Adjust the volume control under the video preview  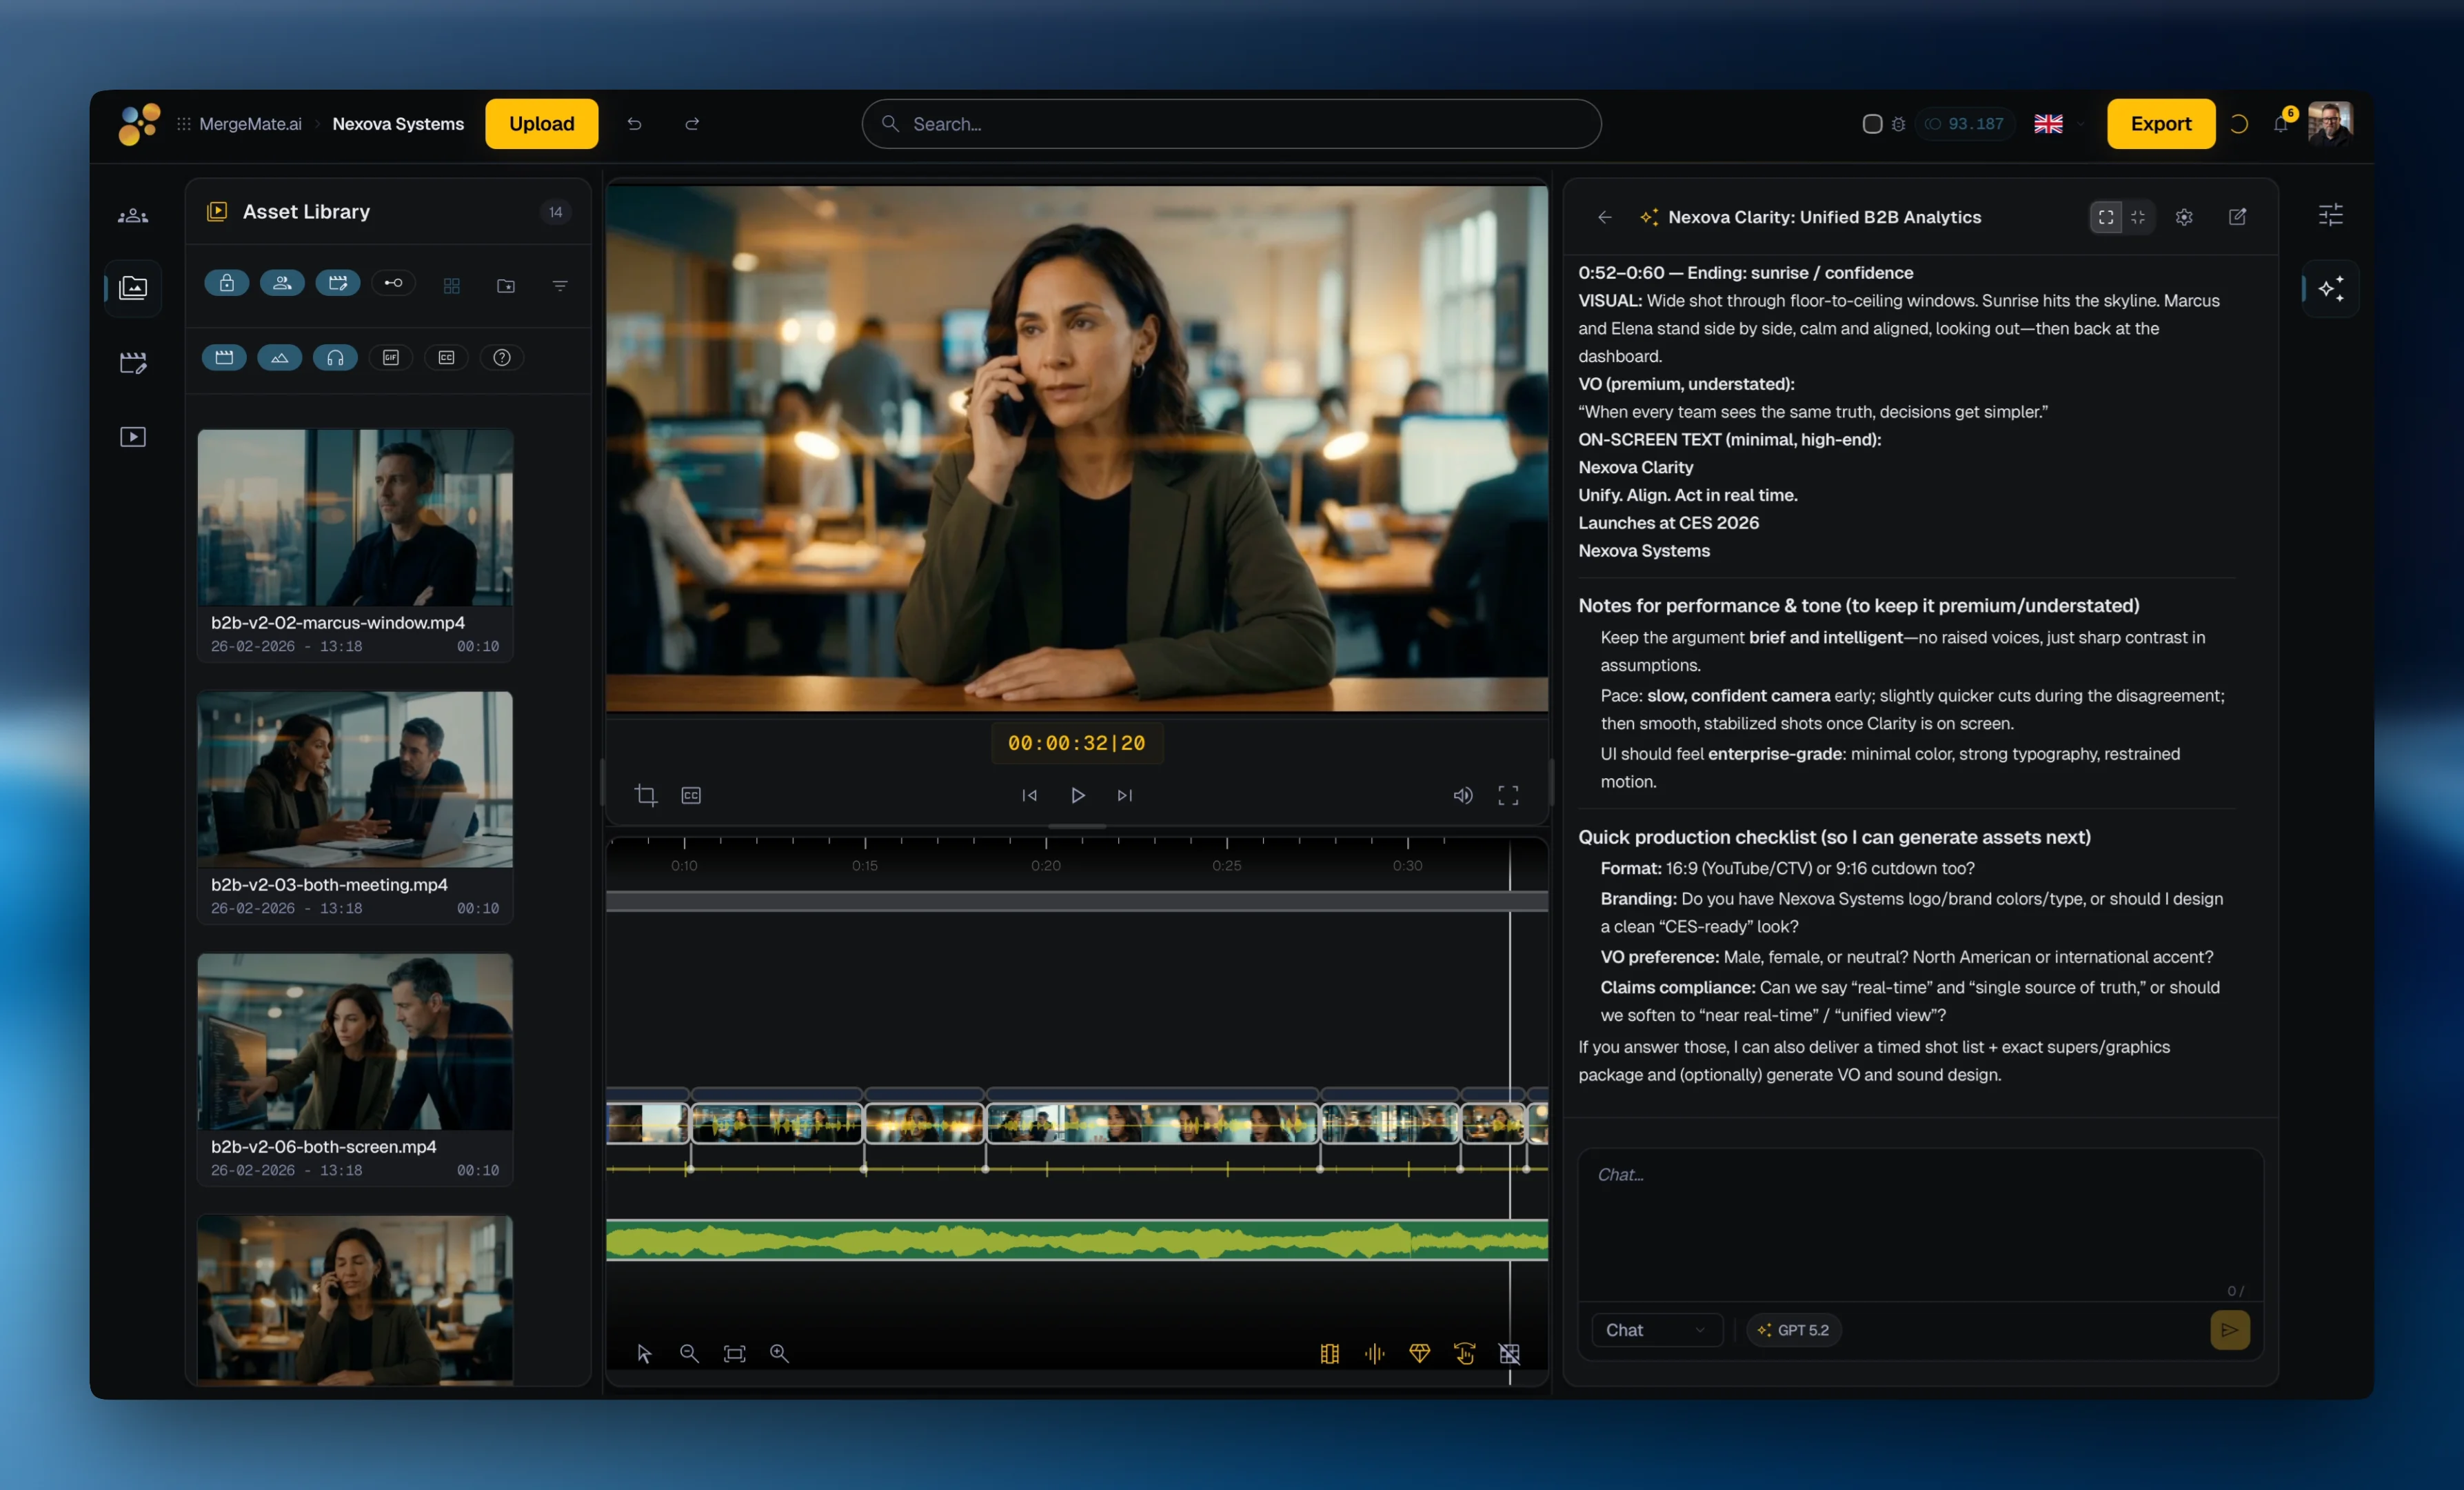pyautogui.click(x=1462, y=795)
